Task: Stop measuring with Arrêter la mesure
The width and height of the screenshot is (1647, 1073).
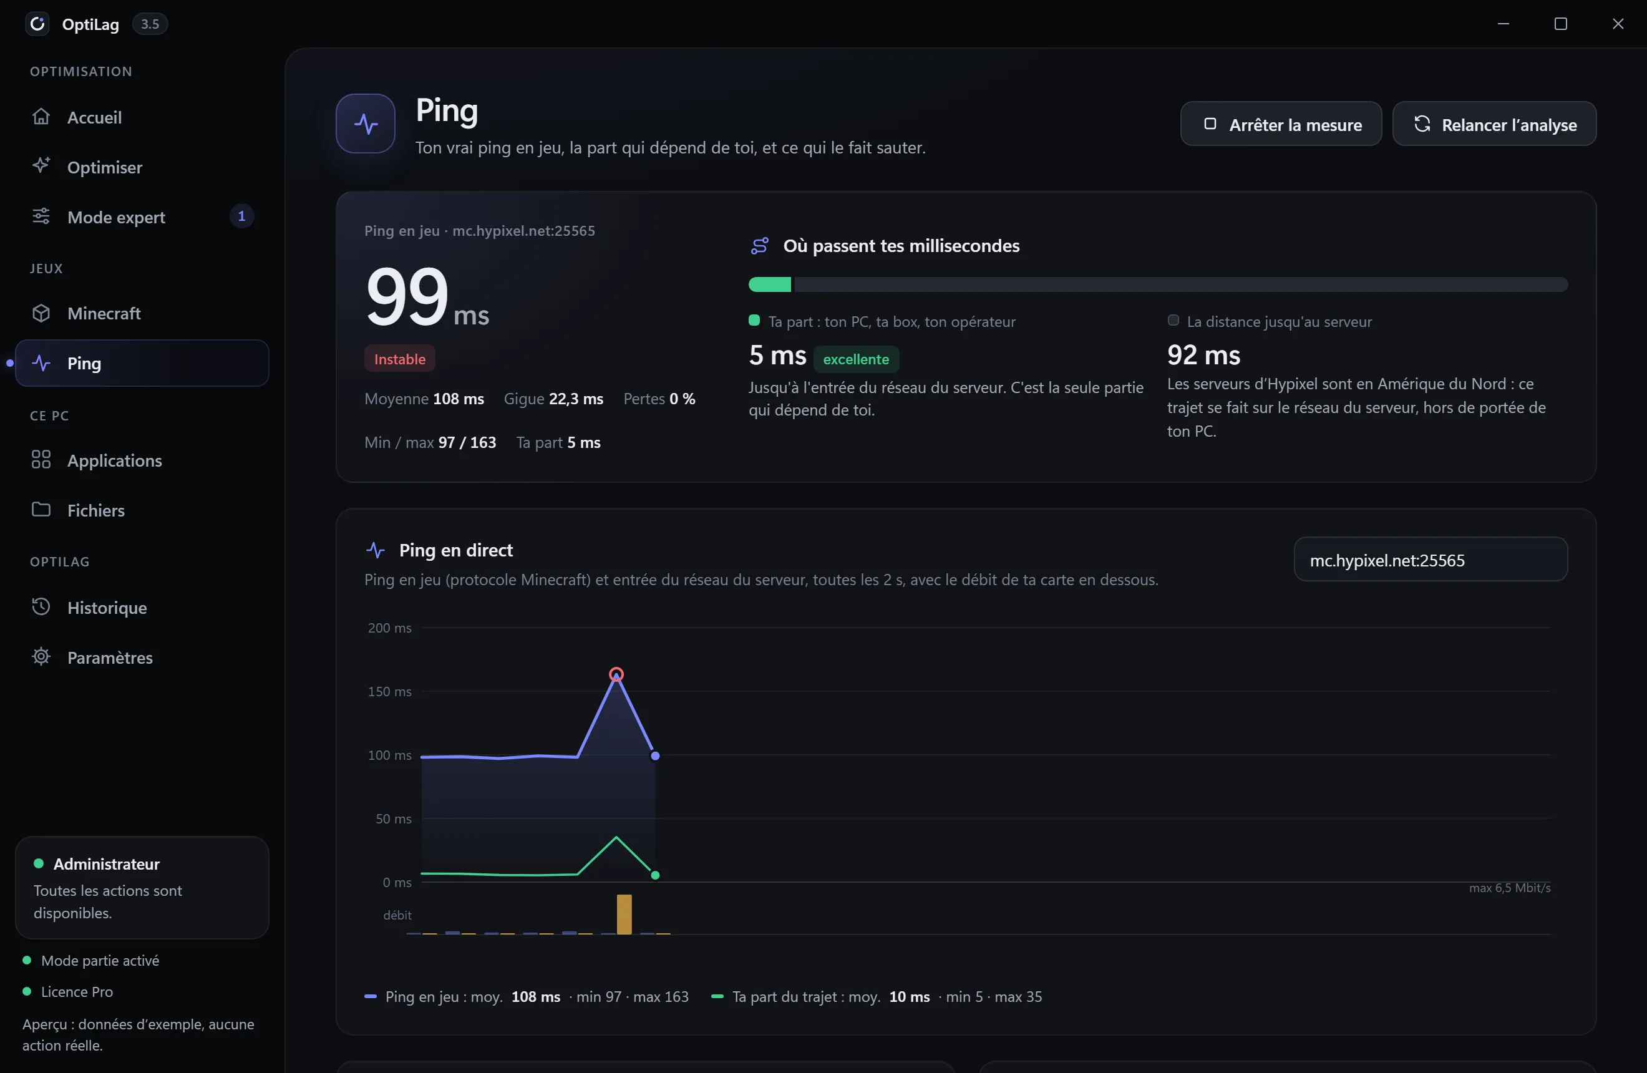Action: click(1281, 124)
